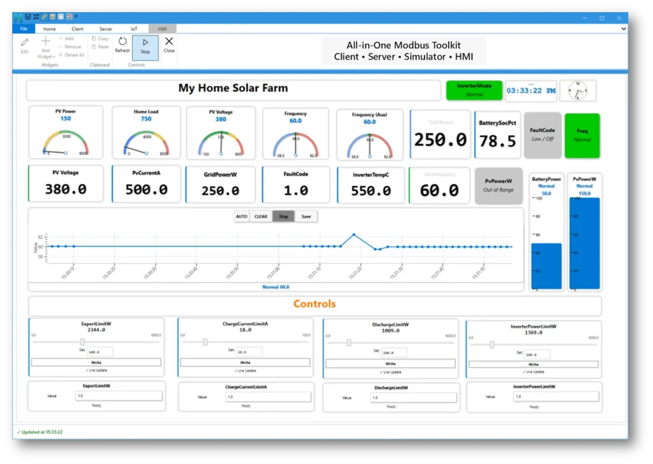Select the Home Load gauge widget
The height and width of the screenshot is (464, 653).
pyautogui.click(x=146, y=133)
